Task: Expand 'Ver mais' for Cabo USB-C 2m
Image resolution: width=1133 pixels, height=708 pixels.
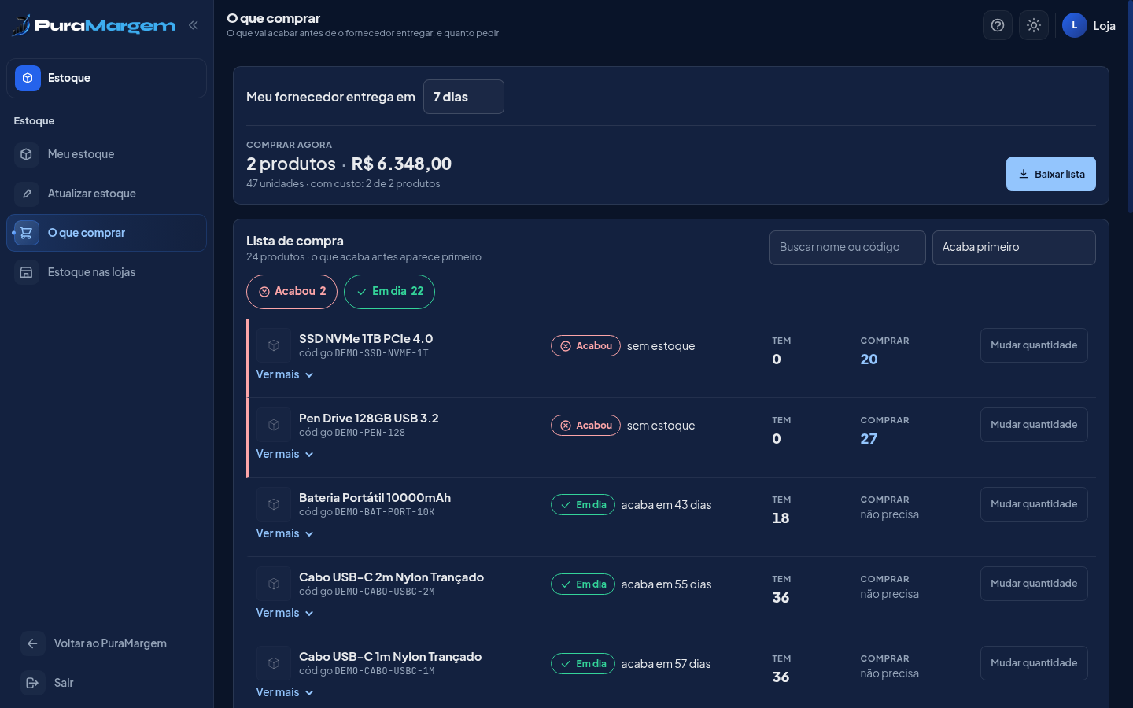Action: click(285, 613)
